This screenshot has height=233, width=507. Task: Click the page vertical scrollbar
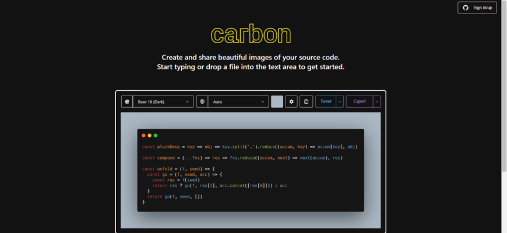pos(504,86)
